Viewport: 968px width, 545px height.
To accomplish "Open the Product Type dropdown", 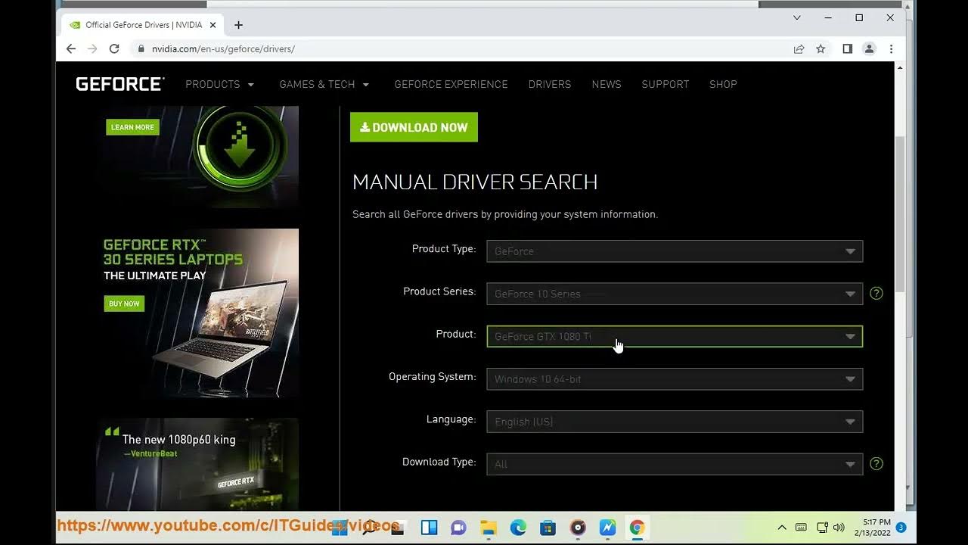I will [x=675, y=251].
